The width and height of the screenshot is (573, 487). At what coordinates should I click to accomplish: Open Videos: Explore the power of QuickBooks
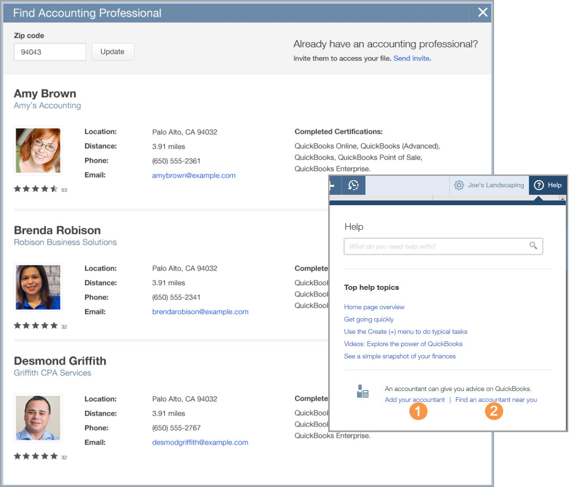point(403,344)
